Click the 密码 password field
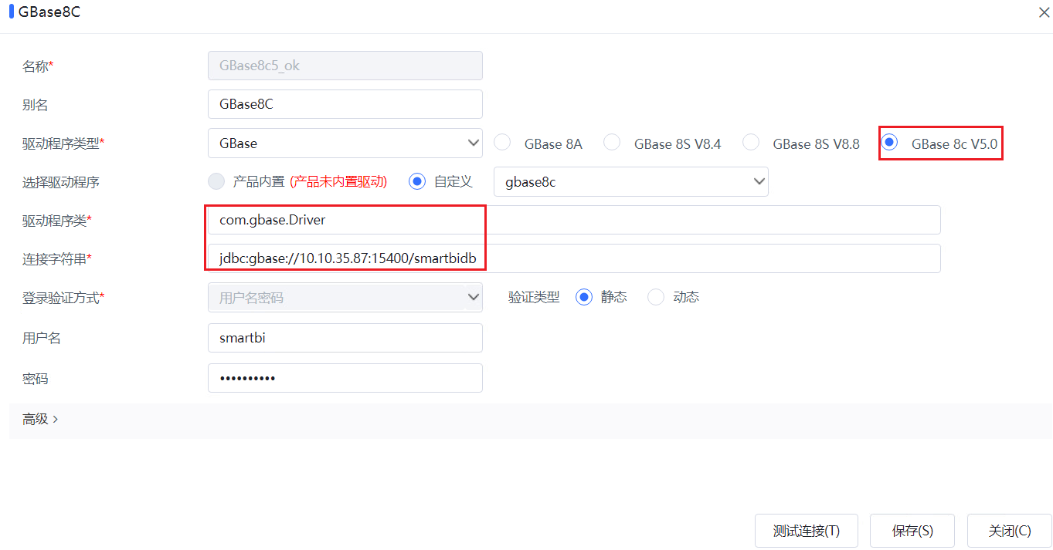This screenshot has width=1053, height=550. pos(345,378)
